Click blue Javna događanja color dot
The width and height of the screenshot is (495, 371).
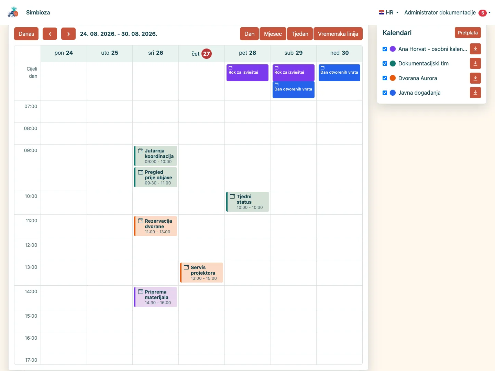point(393,93)
